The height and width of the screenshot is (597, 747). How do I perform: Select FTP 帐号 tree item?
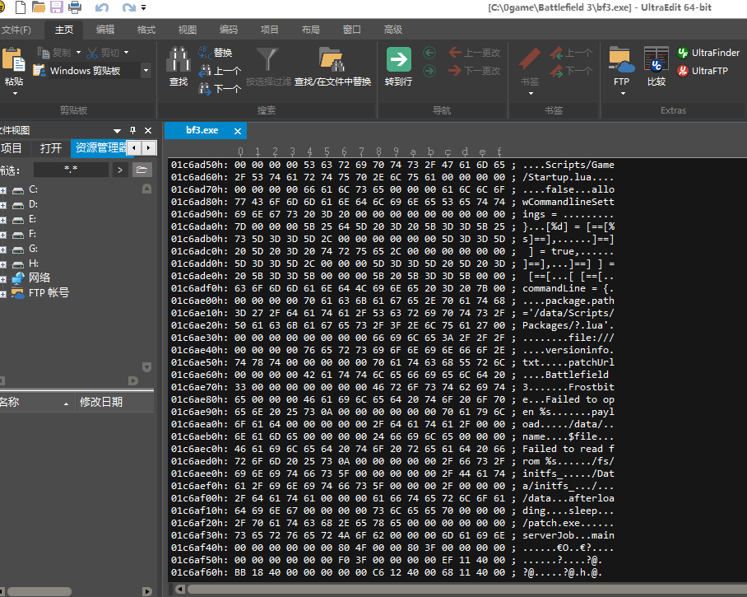point(49,293)
